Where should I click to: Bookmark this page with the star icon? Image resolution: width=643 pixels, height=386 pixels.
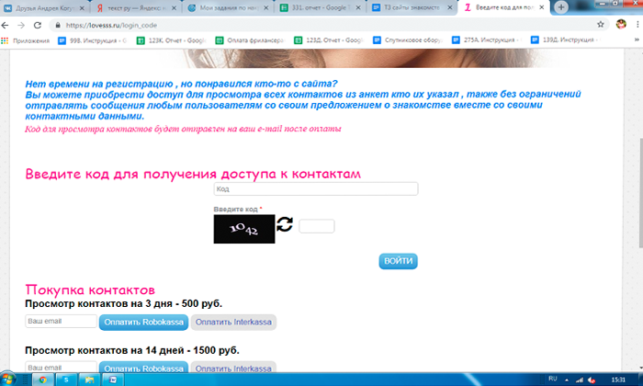coord(601,25)
